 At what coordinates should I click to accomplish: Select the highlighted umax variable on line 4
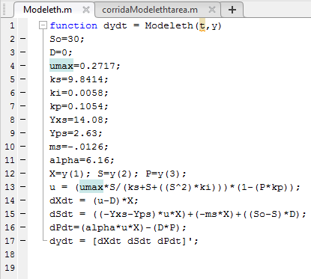pyautogui.click(x=61, y=66)
